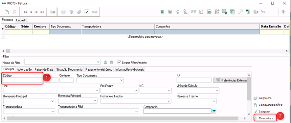
Task: Click into the Companhia text field
Action: click(x=177, y=111)
